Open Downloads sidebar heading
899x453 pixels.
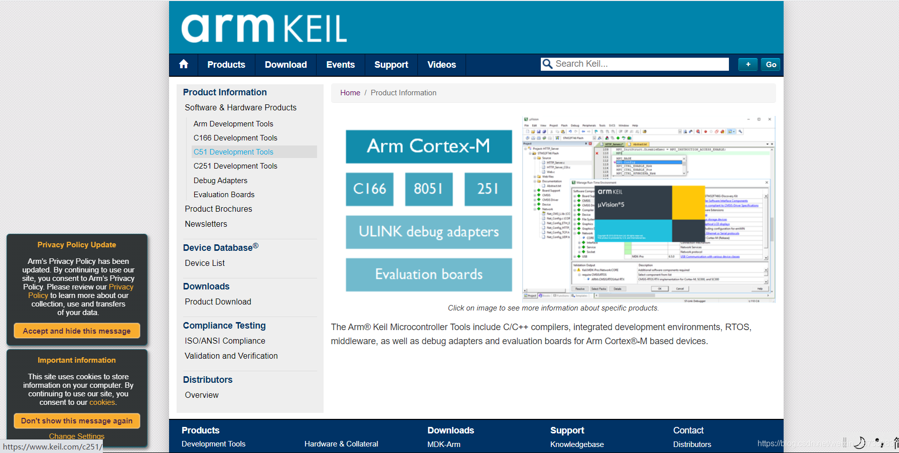pyautogui.click(x=206, y=286)
